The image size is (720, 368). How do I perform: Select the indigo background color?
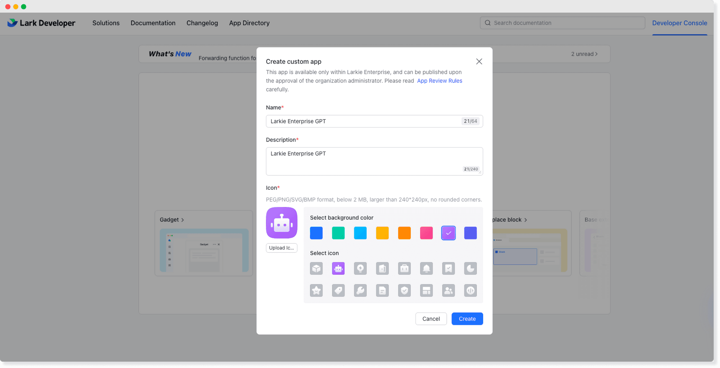pyautogui.click(x=470, y=233)
